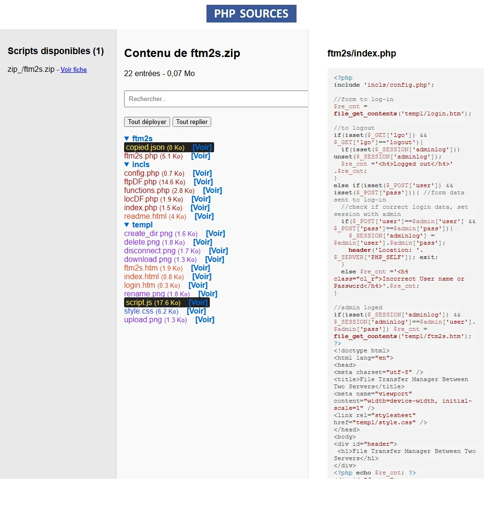503x508 pixels.
Task: View the copied.json file
Action: [x=201, y=147]
